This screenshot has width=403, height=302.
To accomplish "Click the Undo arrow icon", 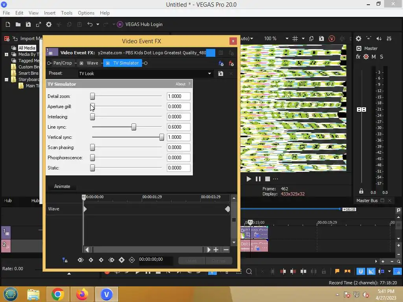I will pyautogui.click(x=90, y=24).
